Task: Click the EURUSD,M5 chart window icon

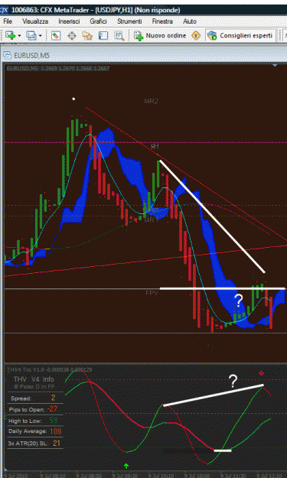Action: click(7, 55)
